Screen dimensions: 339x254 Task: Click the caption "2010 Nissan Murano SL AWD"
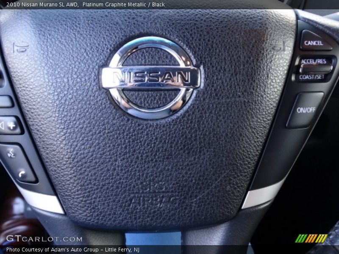click(42, 5)
